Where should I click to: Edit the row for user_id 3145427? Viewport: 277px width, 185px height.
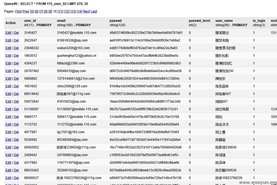coord(8,33)
